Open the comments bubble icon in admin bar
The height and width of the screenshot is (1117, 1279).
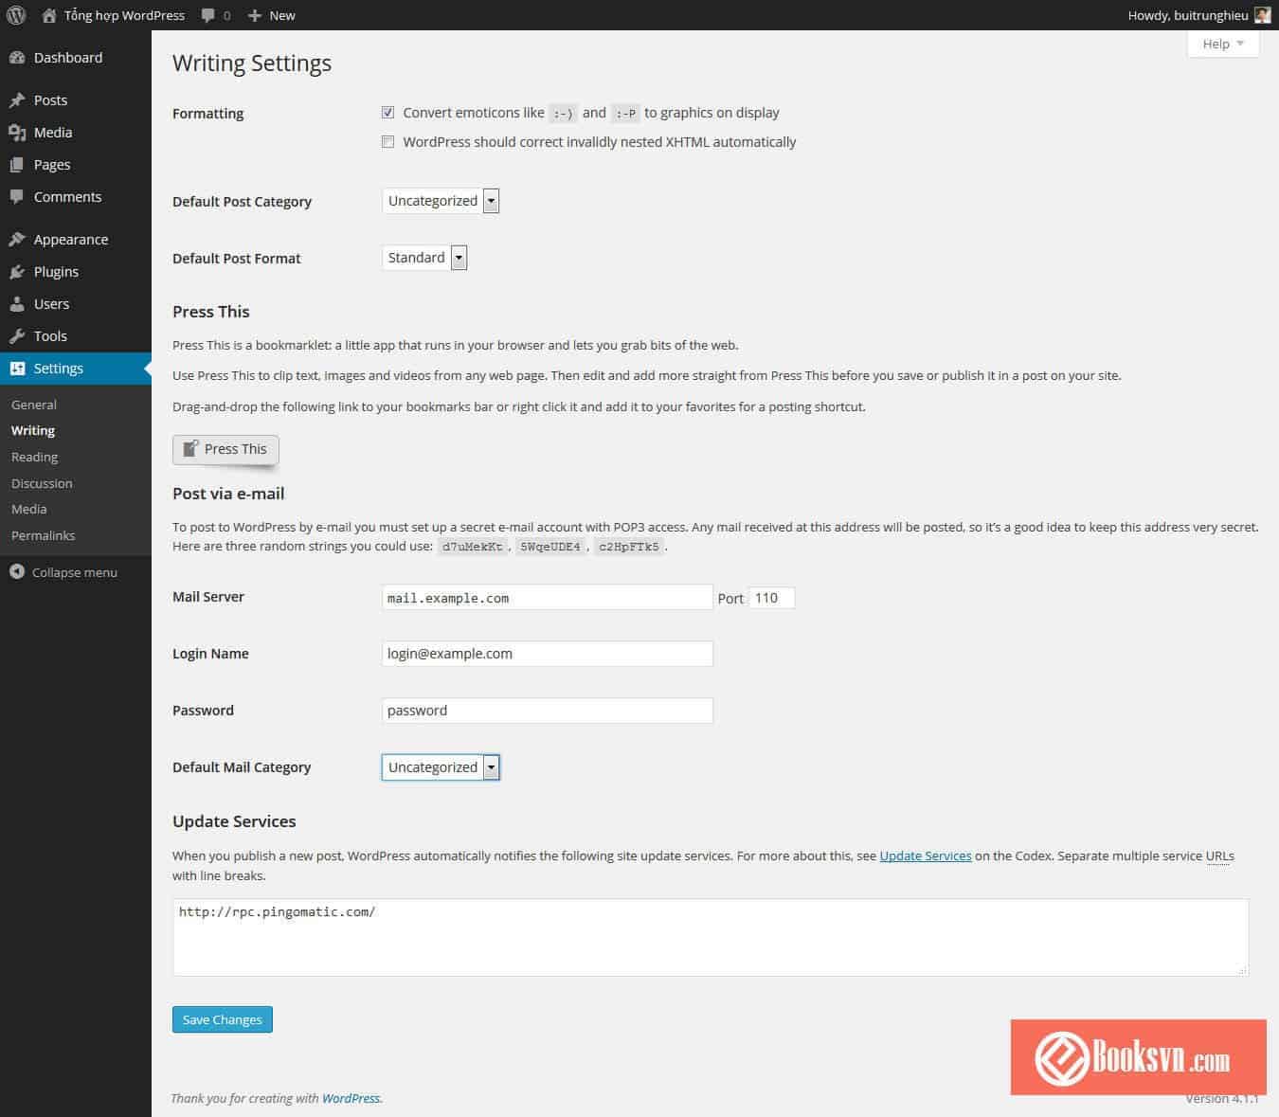208,15
